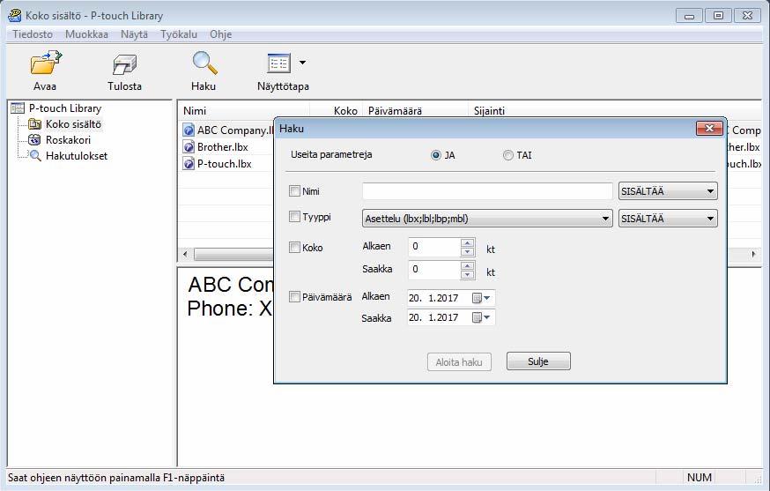Sort by the Nimi column header
770x491 pixels.
(x=244, y=110)
